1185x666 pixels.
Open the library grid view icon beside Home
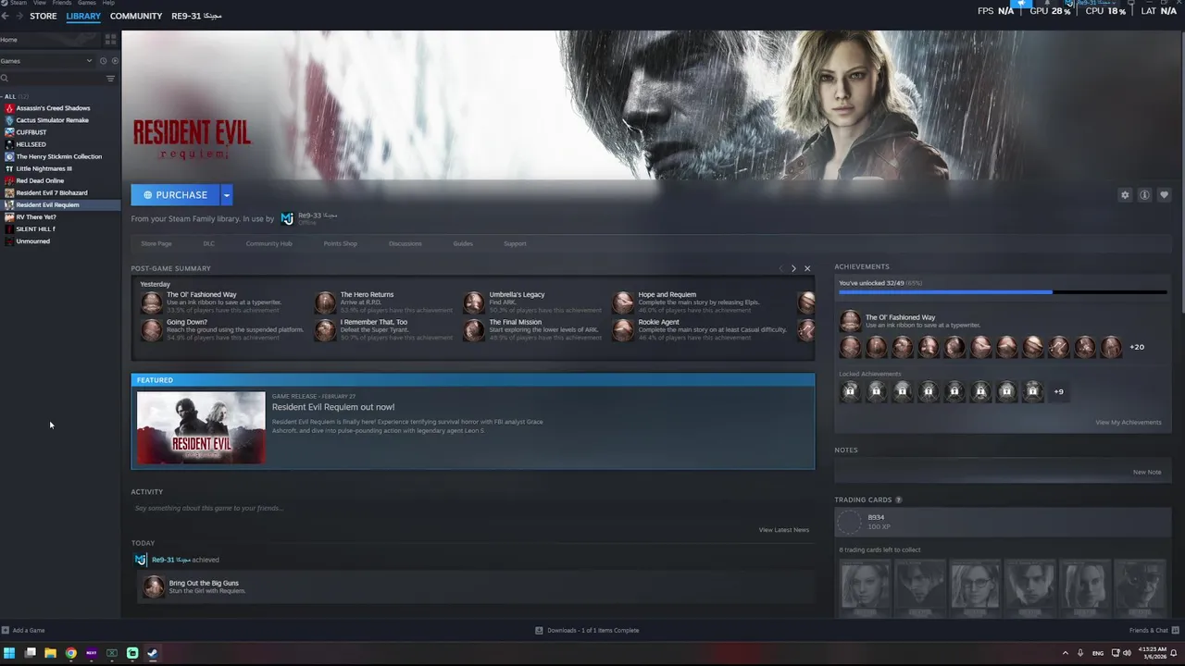pyautogui.click(x=110, y=40)
